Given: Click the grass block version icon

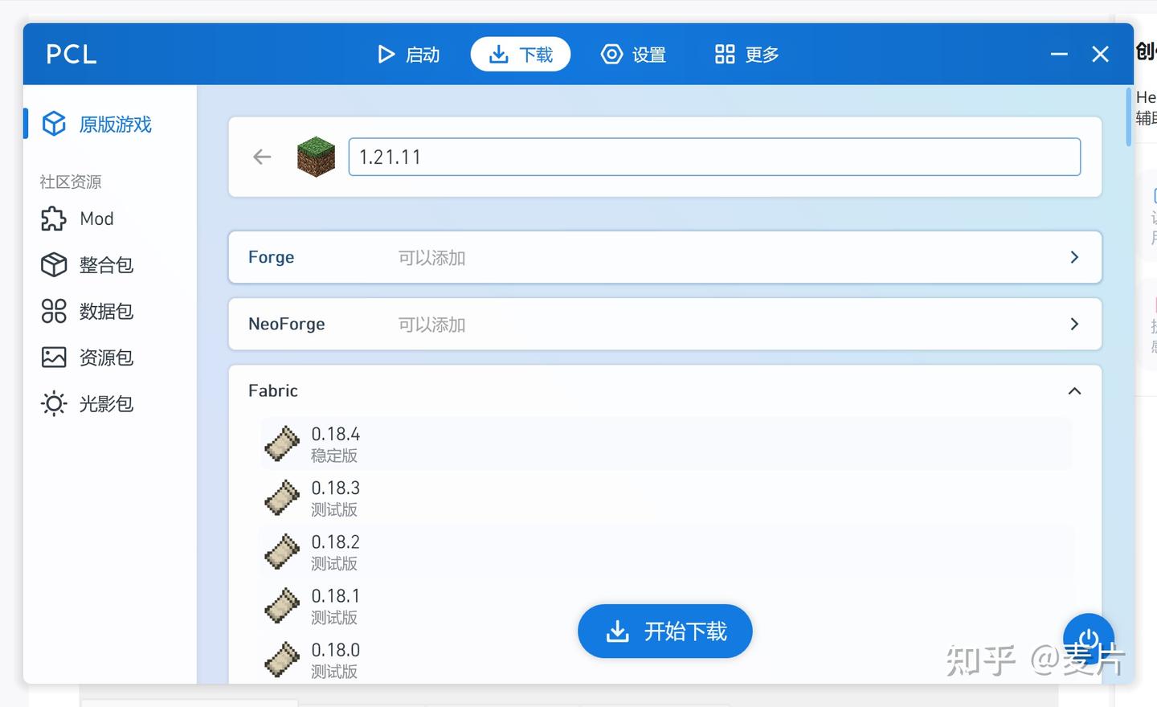Looking at the screenshot, I should coord(316,157).
